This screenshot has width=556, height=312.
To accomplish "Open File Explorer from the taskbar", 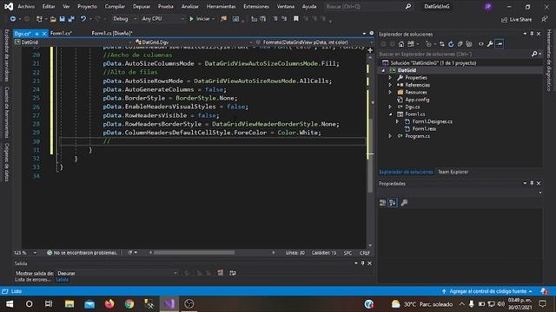I will click(x=69, y=304).
